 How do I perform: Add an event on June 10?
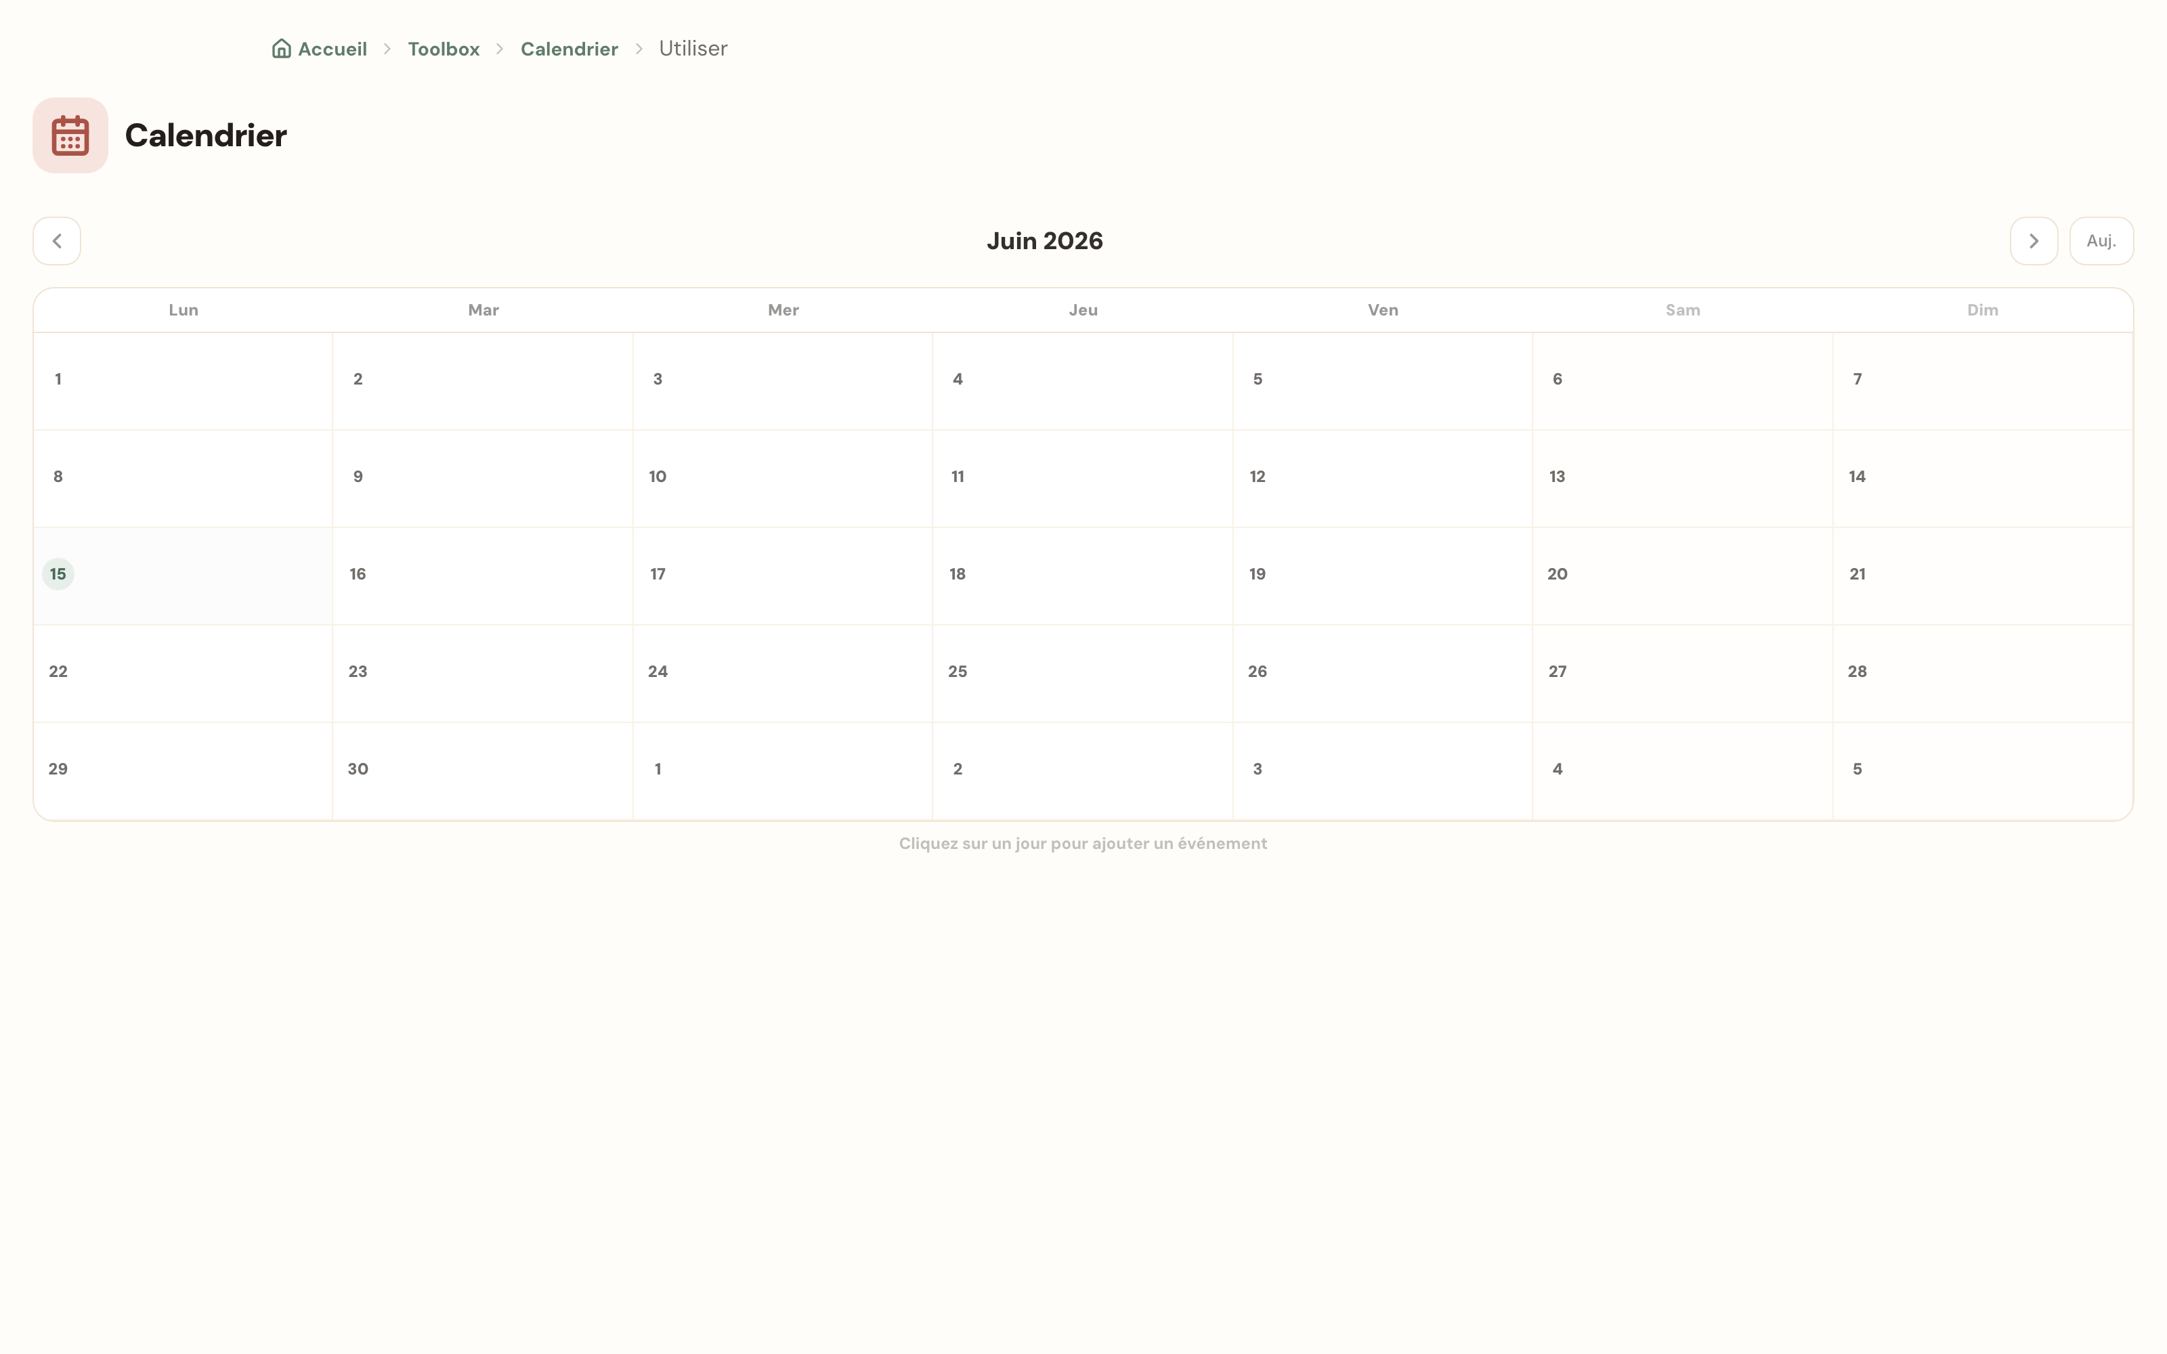tap(783, 479)
